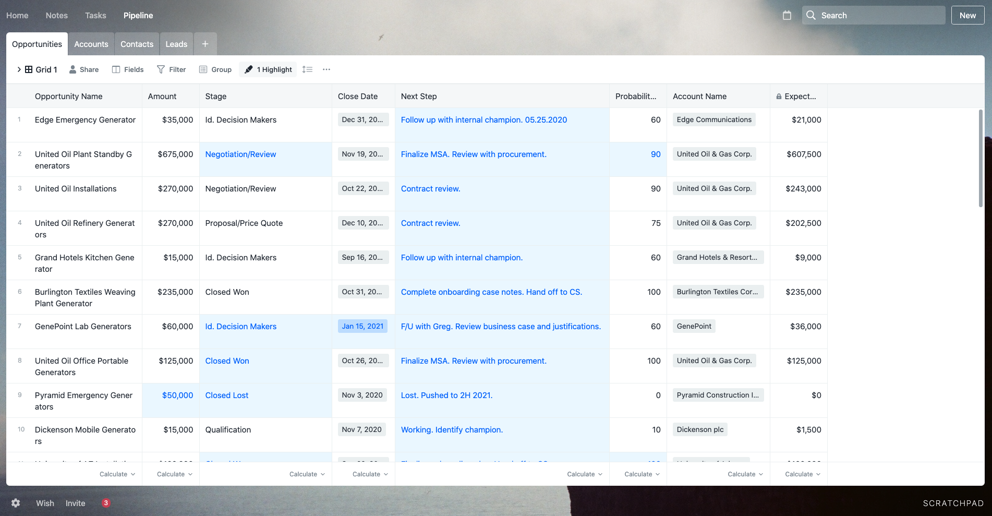Open Calculate dropdown under Next Step

(585, 474)
